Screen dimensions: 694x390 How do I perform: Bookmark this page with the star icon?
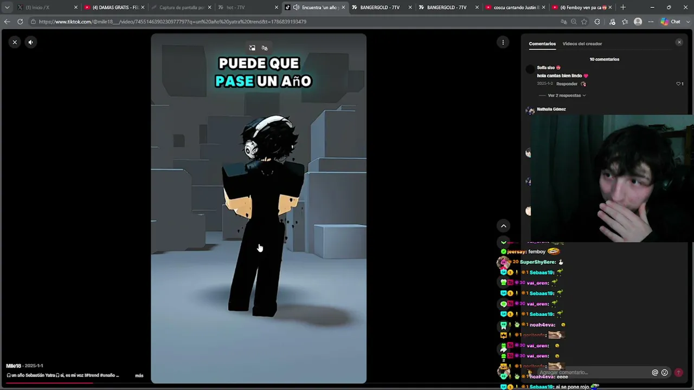[584, 22]
